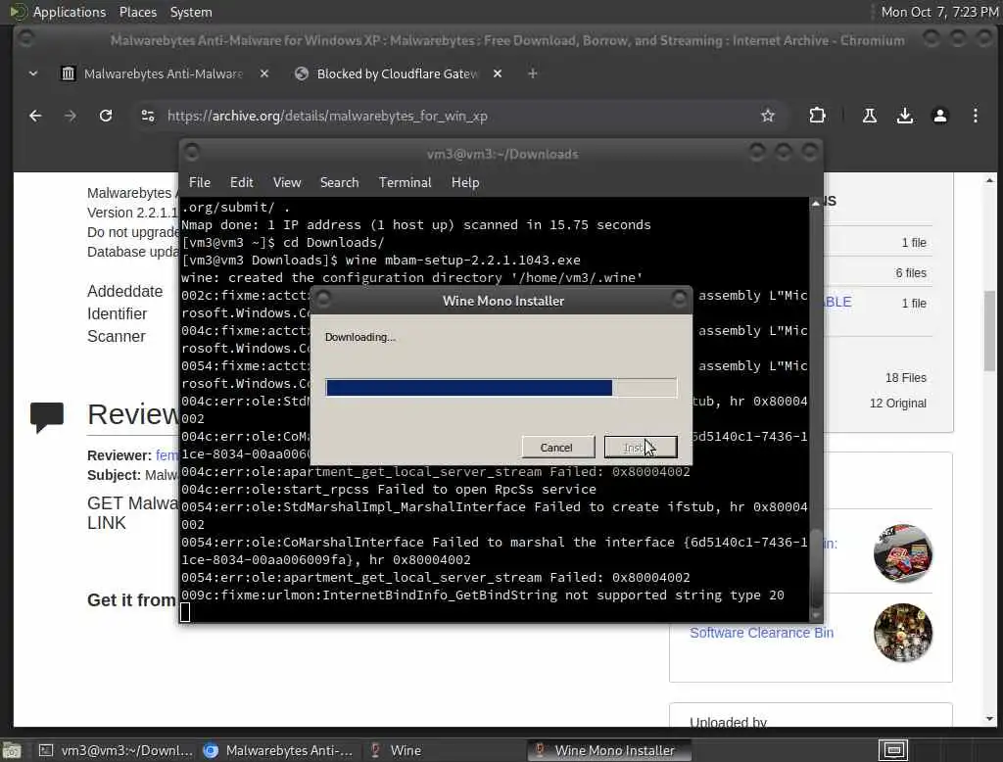This screenshot has width=1003, height=762.
Task: Open the Software Clearance Bin link
Action: coord(761,633)
